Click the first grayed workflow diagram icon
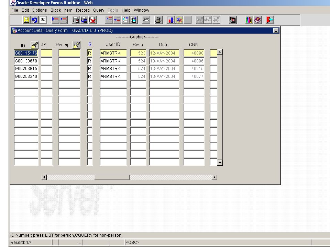Image resolution: width=330 pixels, height=247 pixels. click(x=200, y=20)
